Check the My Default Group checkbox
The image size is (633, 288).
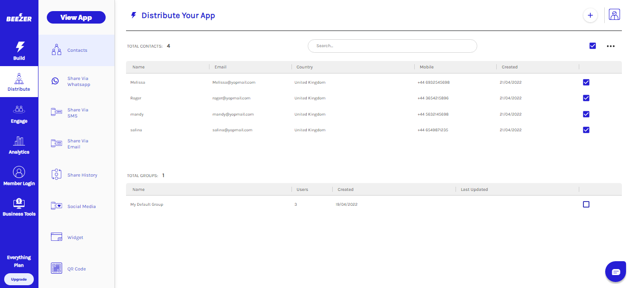[586, 204]
